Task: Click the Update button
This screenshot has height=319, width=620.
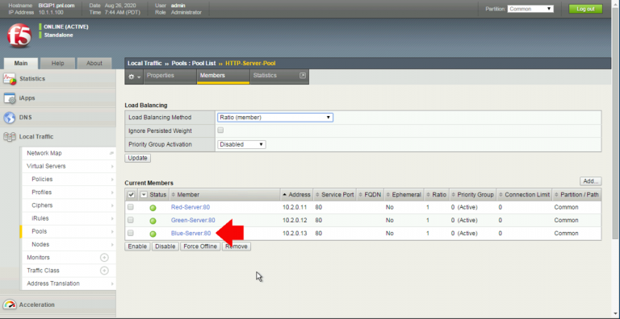Action: coord(137,158)
